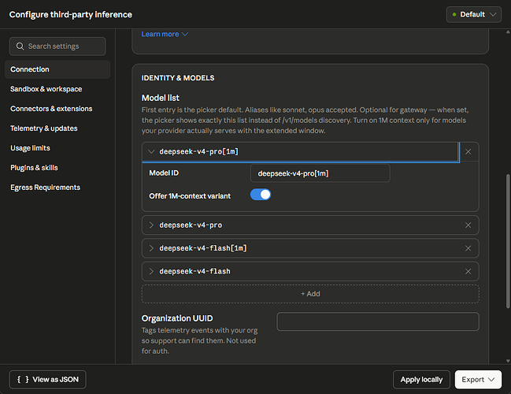Click the scroll up arrow
Image resolution: width=511 pixels, height=394 pixels.
[x=508, y=32]
